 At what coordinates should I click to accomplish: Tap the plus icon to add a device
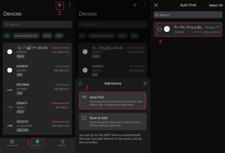pyautogui.click(x=60, y=5)
